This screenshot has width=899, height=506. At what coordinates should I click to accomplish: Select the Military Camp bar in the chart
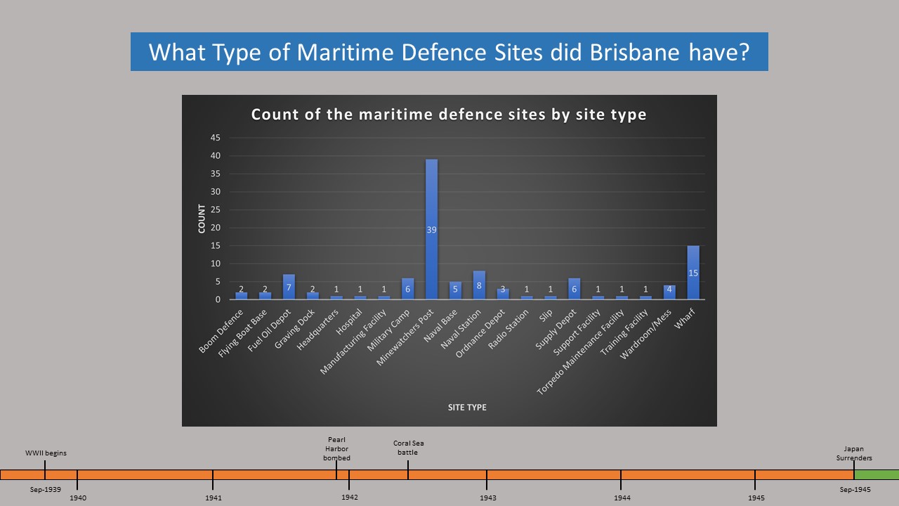407,289
